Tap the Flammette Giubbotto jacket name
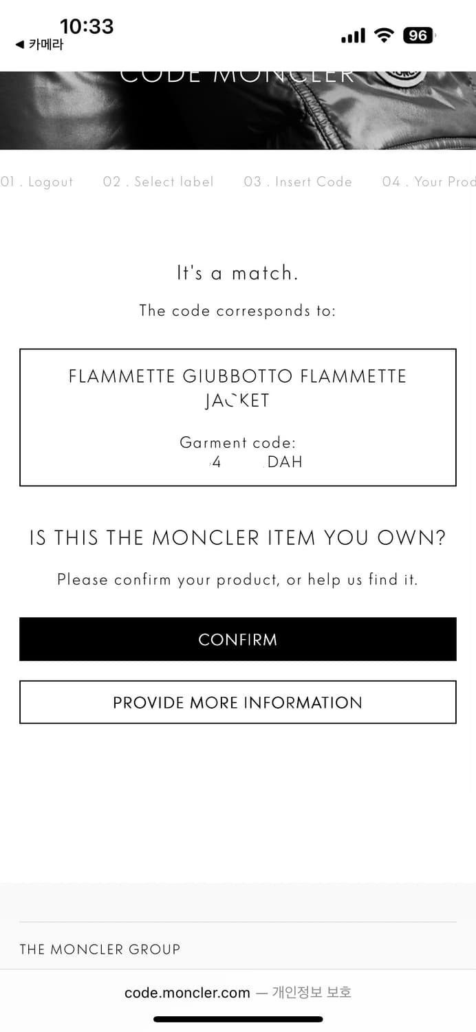 point(237,388)
